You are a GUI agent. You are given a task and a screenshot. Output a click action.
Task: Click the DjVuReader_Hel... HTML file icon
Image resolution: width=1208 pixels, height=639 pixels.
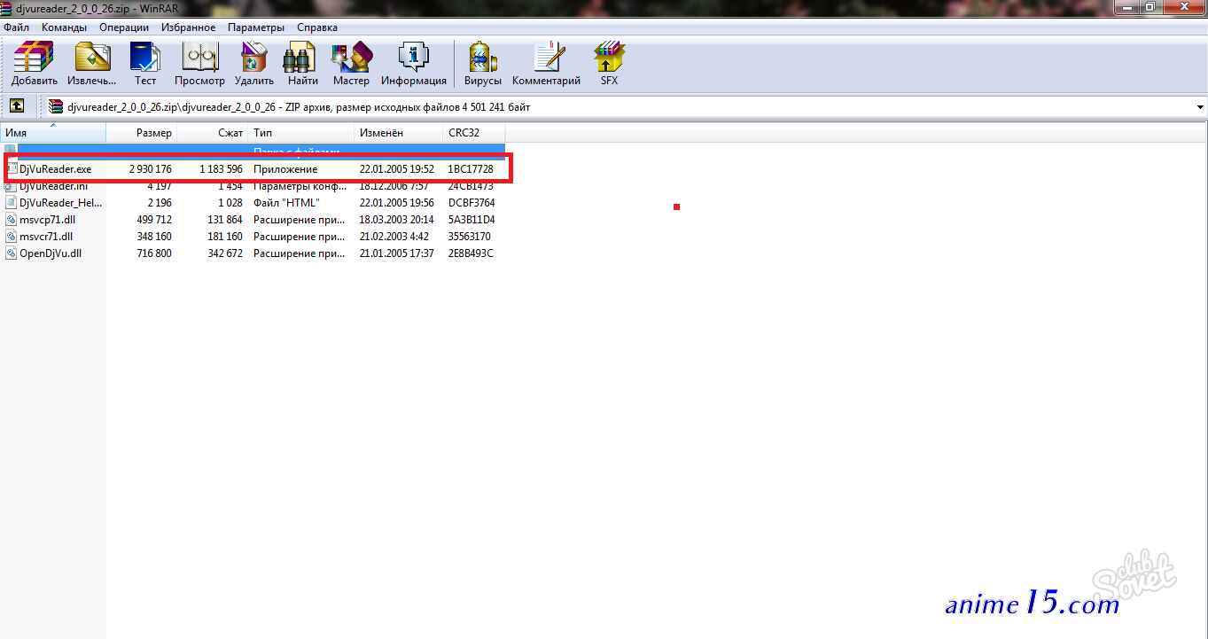tap(11, 203)
